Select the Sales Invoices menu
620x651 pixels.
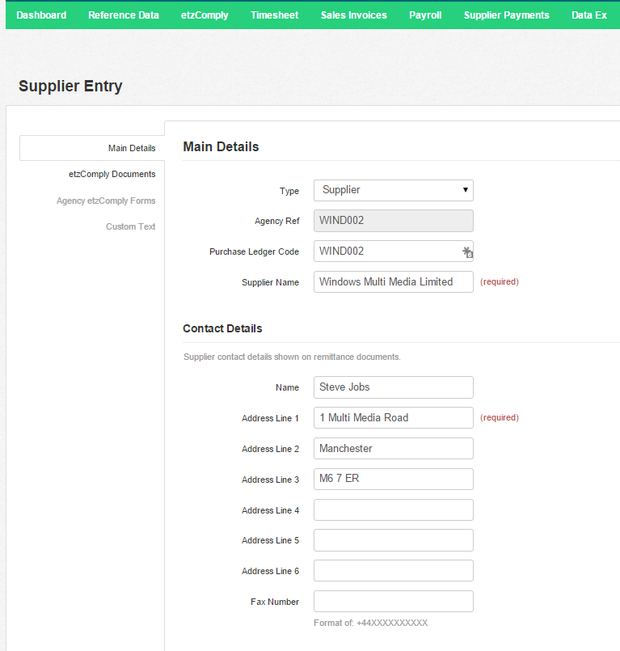(353, 15)
